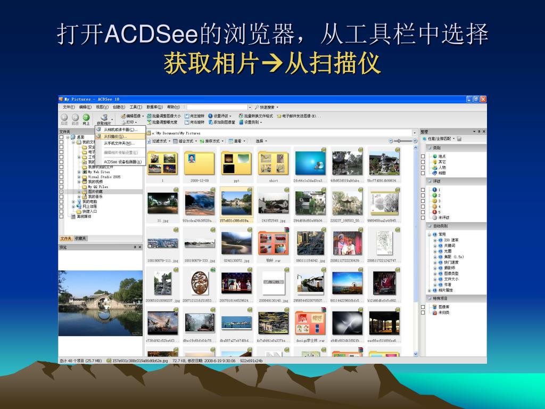
Task: Click the e:\My Documents\My Pictures path field
Action: point(282,133)
